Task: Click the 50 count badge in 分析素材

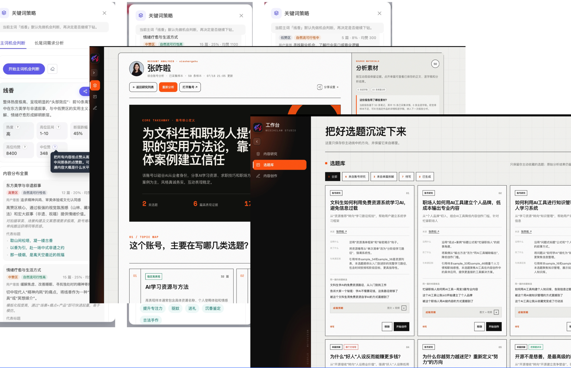Action: tap(435, 64)
